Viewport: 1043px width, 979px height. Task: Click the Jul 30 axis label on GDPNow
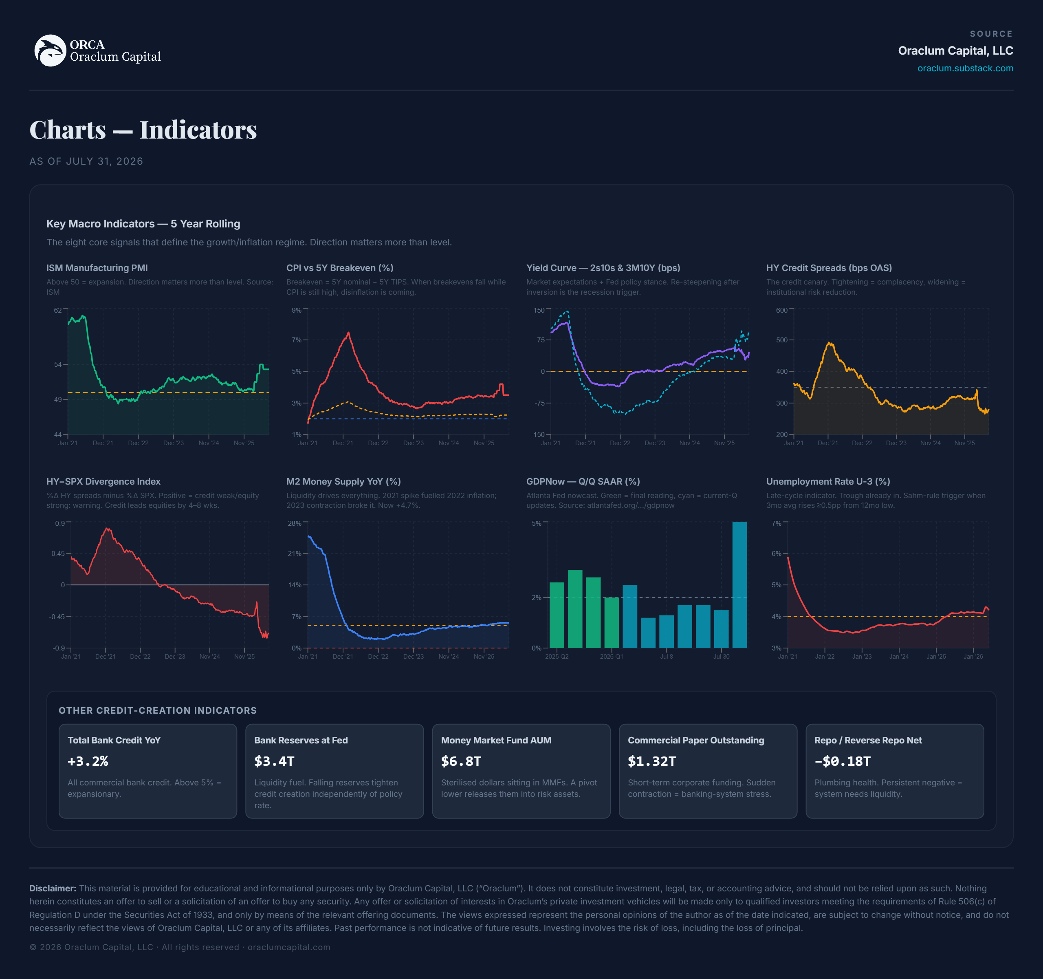tap(721, 656)
